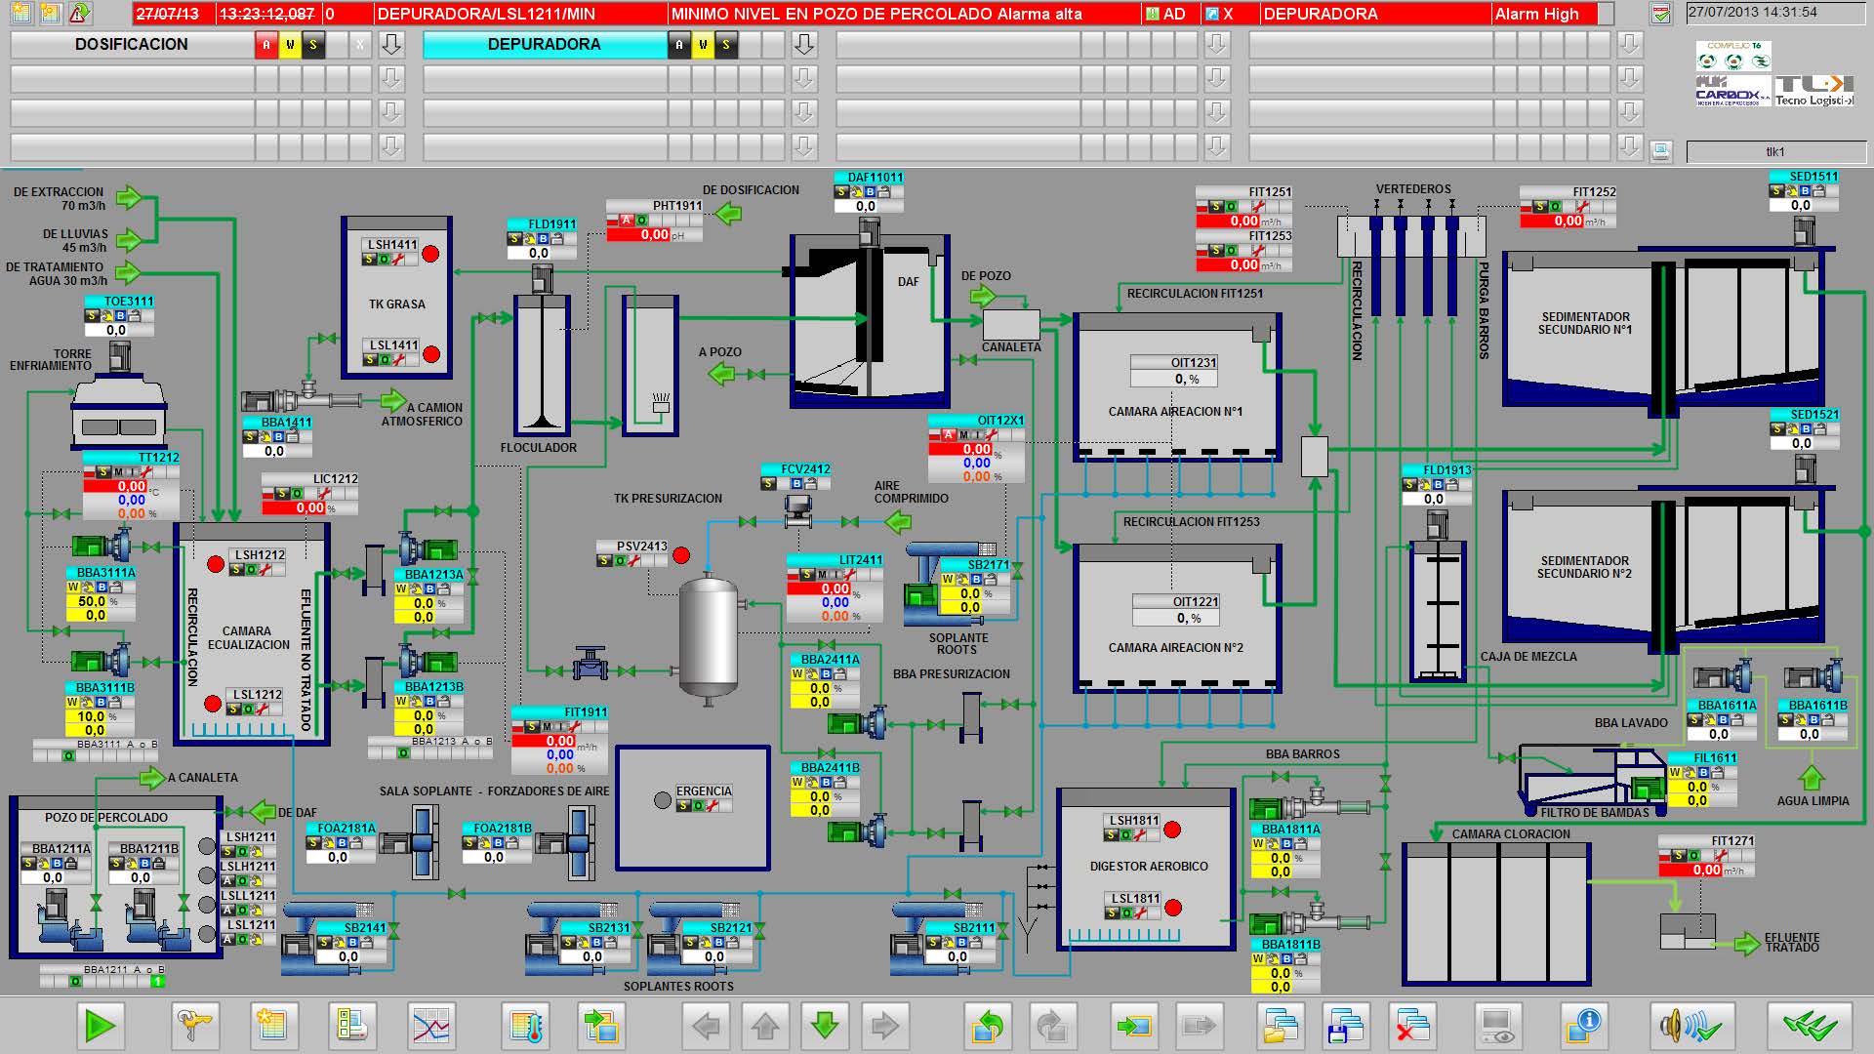The height and width of the screenshot is (1054, 1874).
Task: Open the DAF11011 motor faceplate
Action: point(870,192)
